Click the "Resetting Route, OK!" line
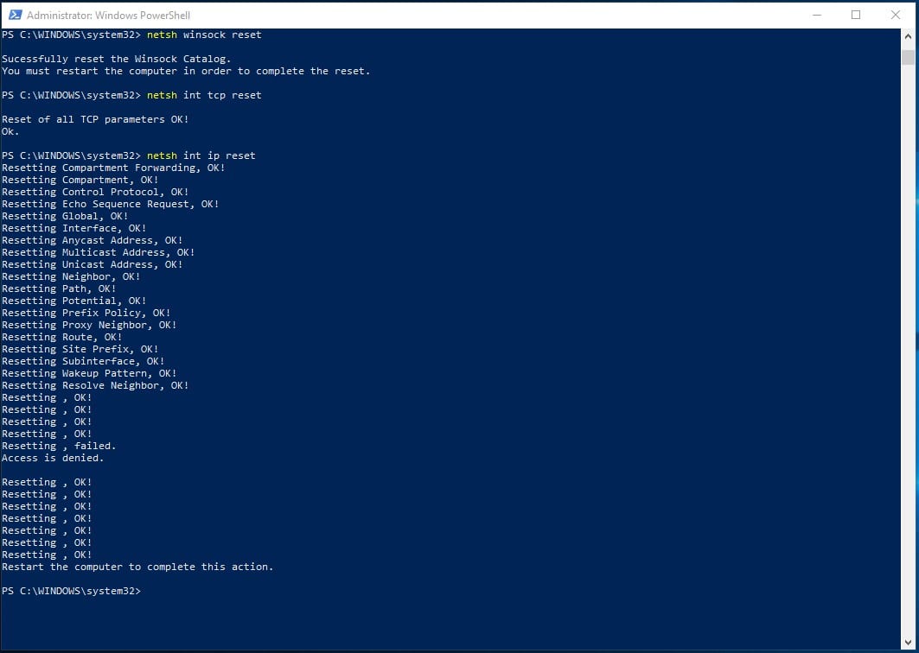 tap(61, 338)
